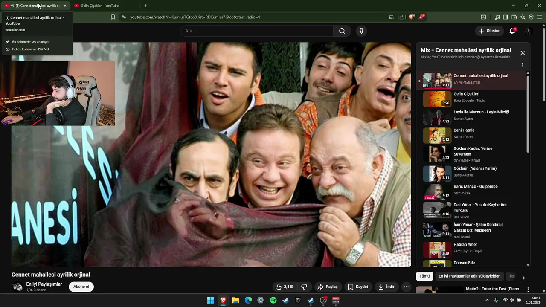Open options for Metin2 - Enter the East video

pos(528,290)
